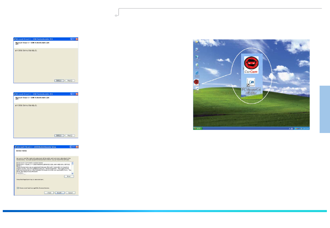Click Back in the Redistributable Setup dialog

pyautogui.click(x=49, y=193)
